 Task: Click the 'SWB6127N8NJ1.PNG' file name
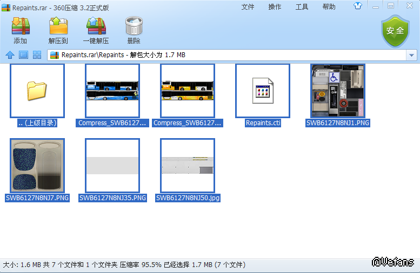click(x=338, y=123)
